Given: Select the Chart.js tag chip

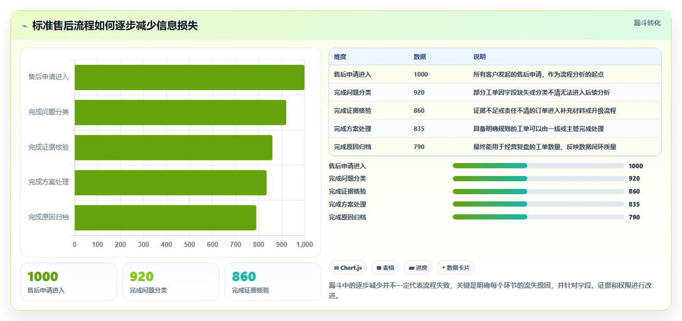Looking at the screenshot, I should (348, 268).
